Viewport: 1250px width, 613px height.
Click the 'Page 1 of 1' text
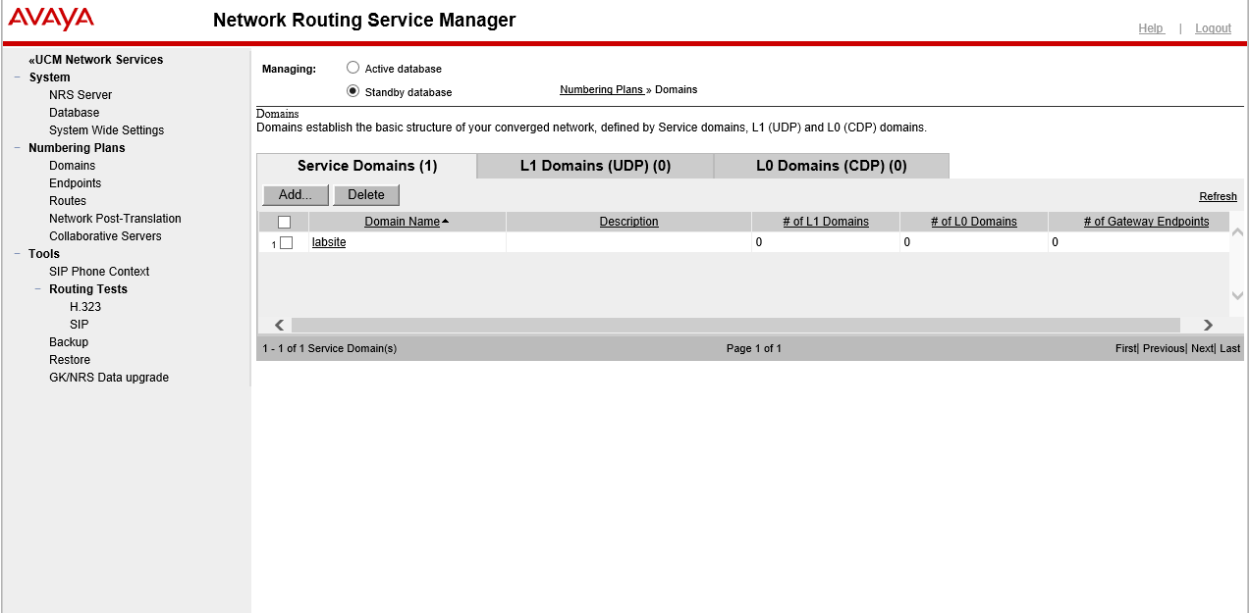click(754, 348)
